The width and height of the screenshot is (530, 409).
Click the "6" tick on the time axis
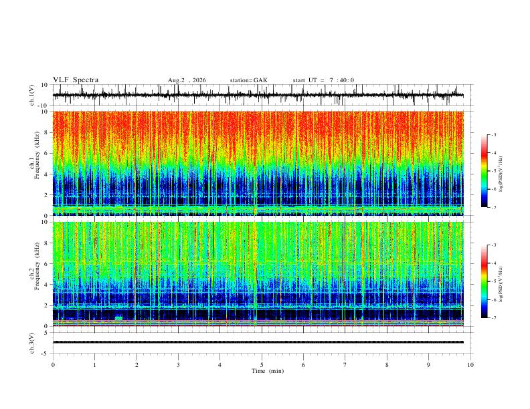[x=303, y=365]
